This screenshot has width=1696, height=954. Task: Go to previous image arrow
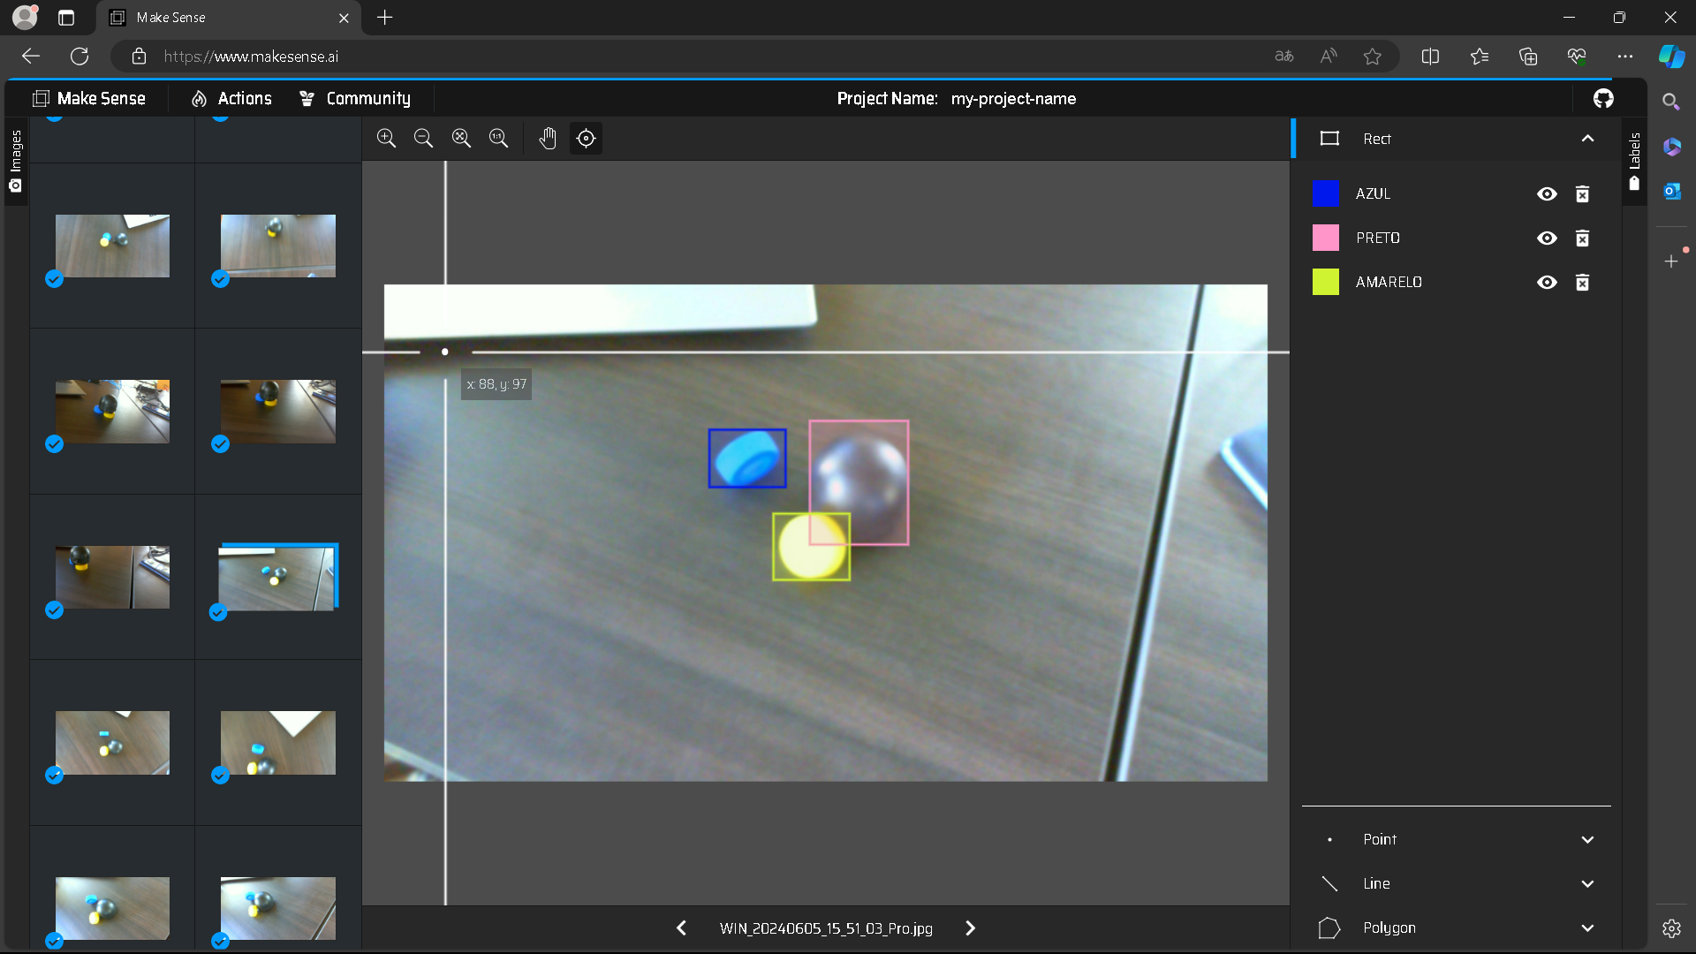(681, 927)
